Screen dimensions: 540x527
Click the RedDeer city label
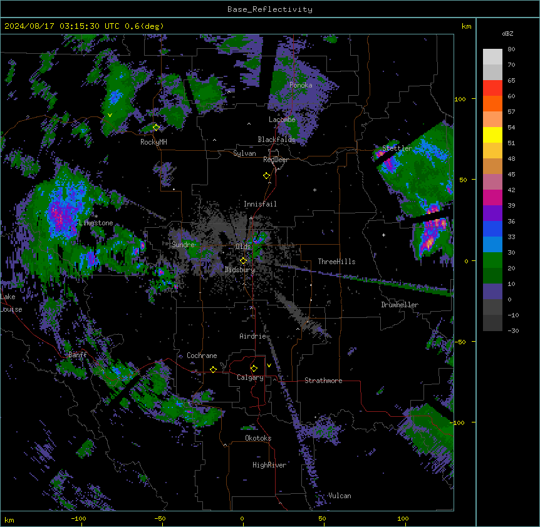[276, 160]
